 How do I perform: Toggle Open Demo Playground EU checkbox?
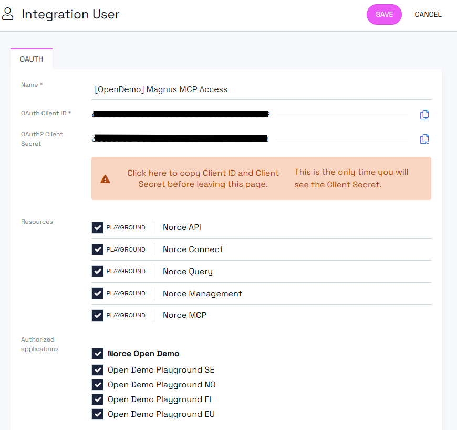pyautogui.click(x=97, y=414)
